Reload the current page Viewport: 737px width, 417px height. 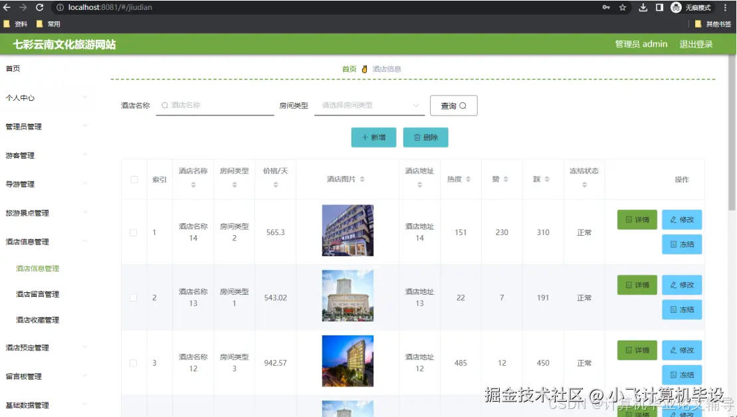coord(39,7)
